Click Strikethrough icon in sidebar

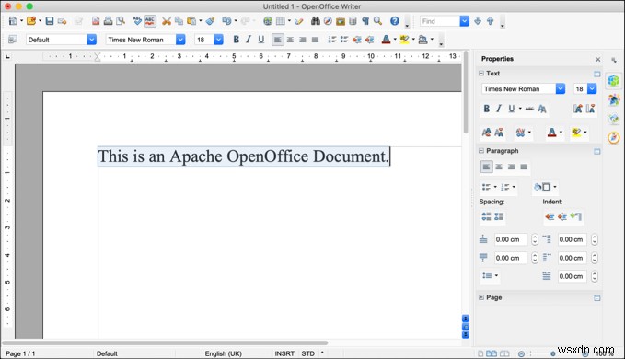pos(529,109)
